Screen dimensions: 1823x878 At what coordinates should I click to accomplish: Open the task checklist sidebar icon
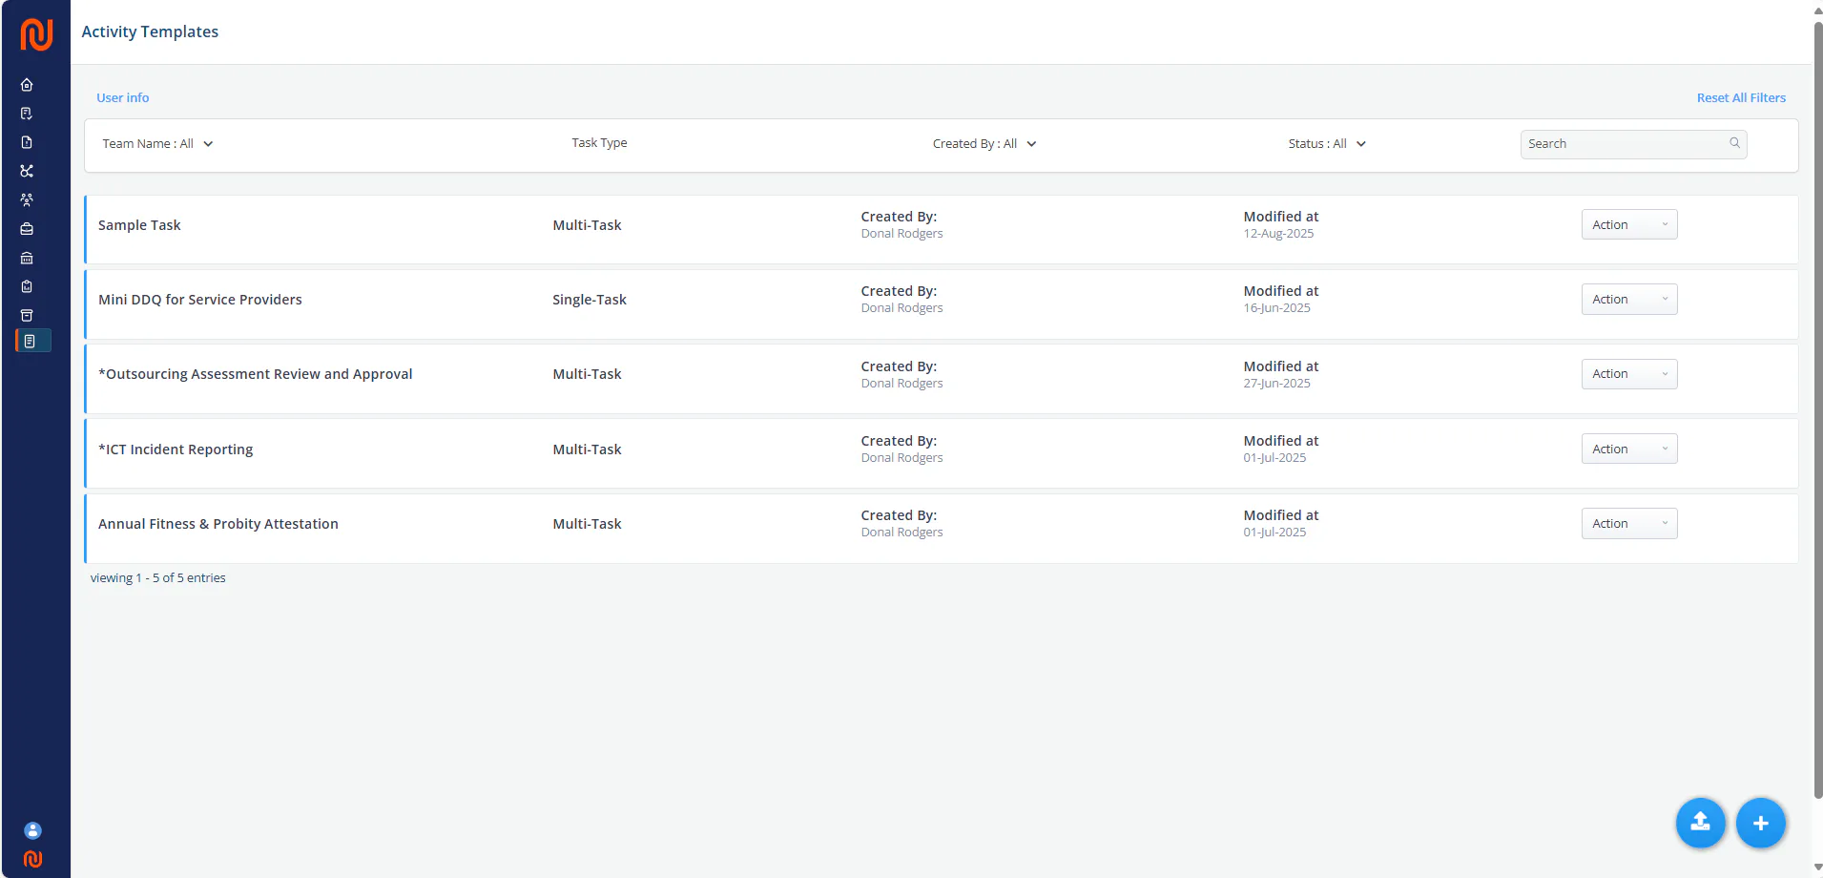tap(27, 114)
